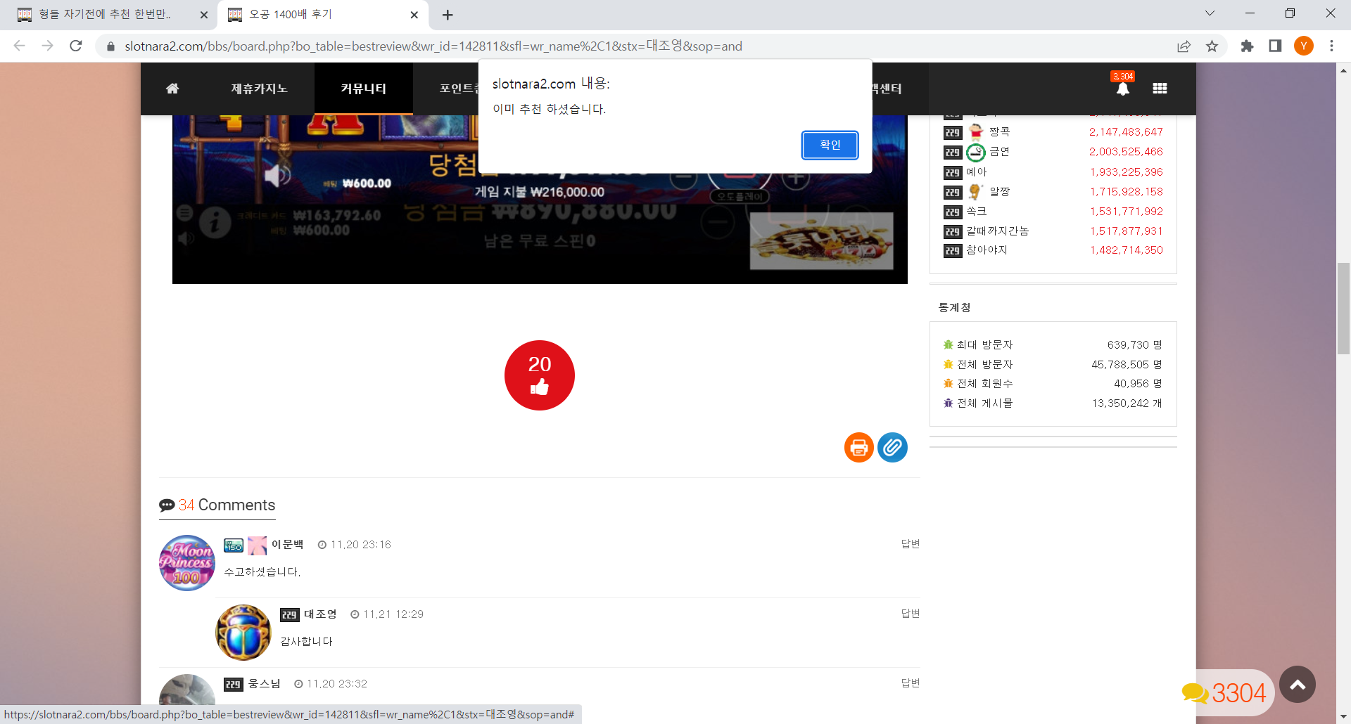Click the 통계청 section heading

coord(955,307)
